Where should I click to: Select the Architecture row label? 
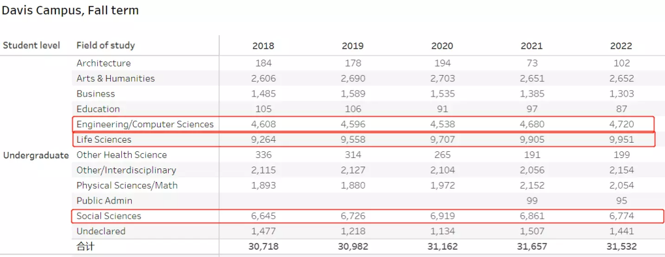(x=103, y=63)
